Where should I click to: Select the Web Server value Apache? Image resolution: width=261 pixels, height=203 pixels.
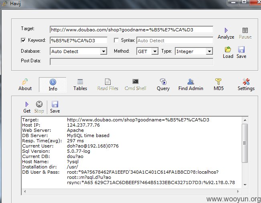75,130
